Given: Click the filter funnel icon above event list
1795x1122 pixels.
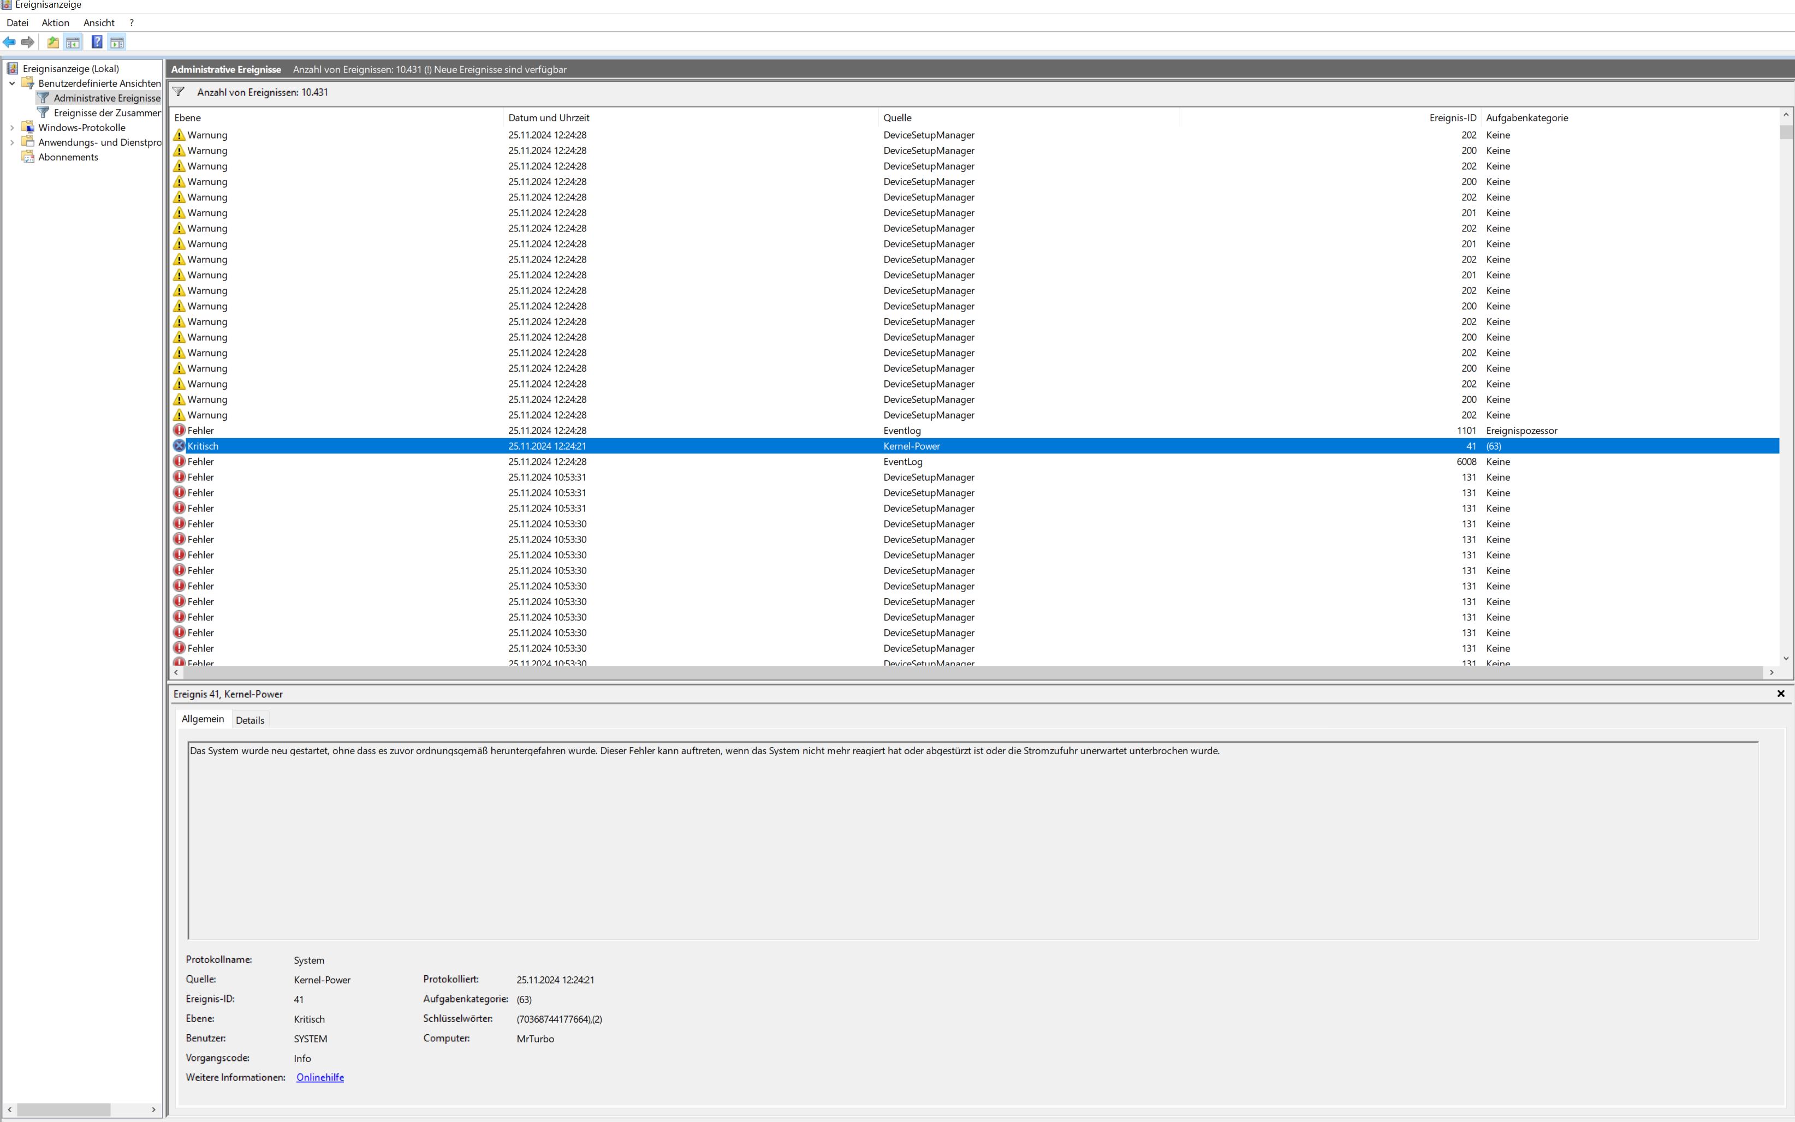Looking at the screenshot, I should coord(179,92).
